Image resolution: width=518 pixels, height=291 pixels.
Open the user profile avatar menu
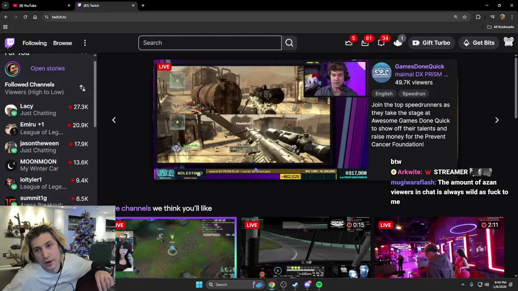(508, 42)
